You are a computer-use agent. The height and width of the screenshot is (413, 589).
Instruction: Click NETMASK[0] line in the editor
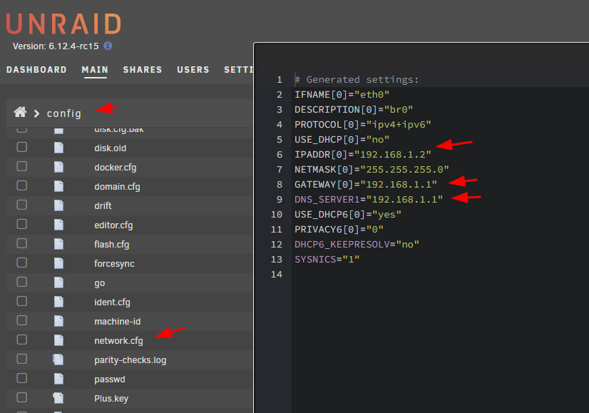click(372, 170)
